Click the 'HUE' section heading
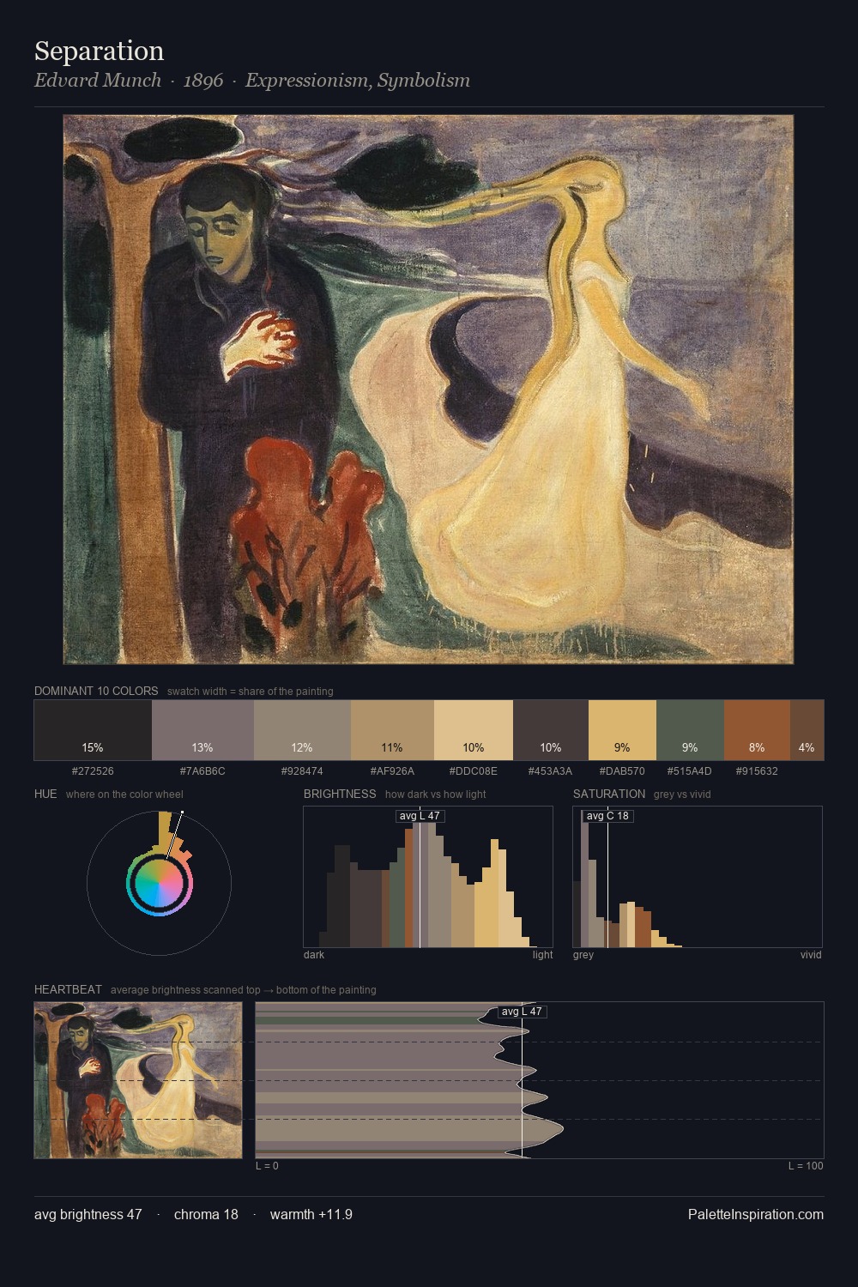The image size is (858, 1287). pyautogui.click(x=45, y=794)
